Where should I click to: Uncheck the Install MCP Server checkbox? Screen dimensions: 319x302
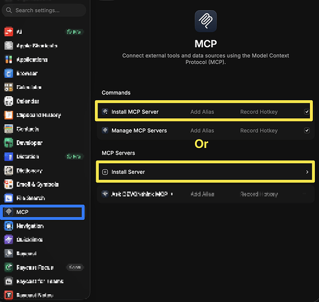[307, 112]
